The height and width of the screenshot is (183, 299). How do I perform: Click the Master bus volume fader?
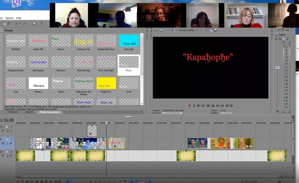(x=277, y=68)
